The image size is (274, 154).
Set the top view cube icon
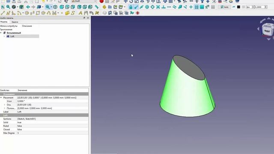67,7
